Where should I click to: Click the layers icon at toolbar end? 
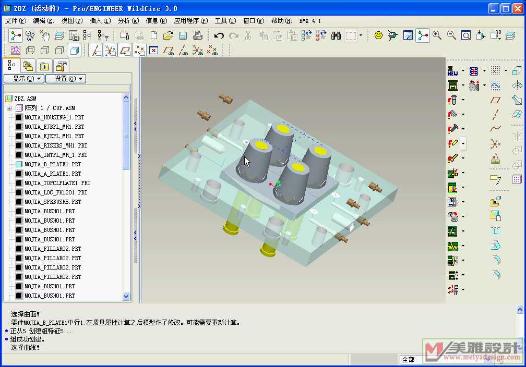(x=510, y=35)
